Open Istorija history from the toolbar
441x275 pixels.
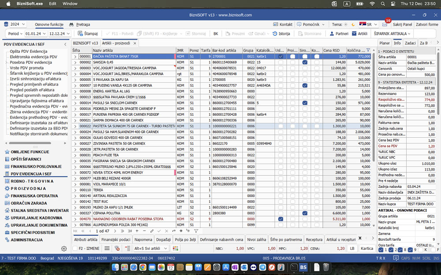(281, 33)
